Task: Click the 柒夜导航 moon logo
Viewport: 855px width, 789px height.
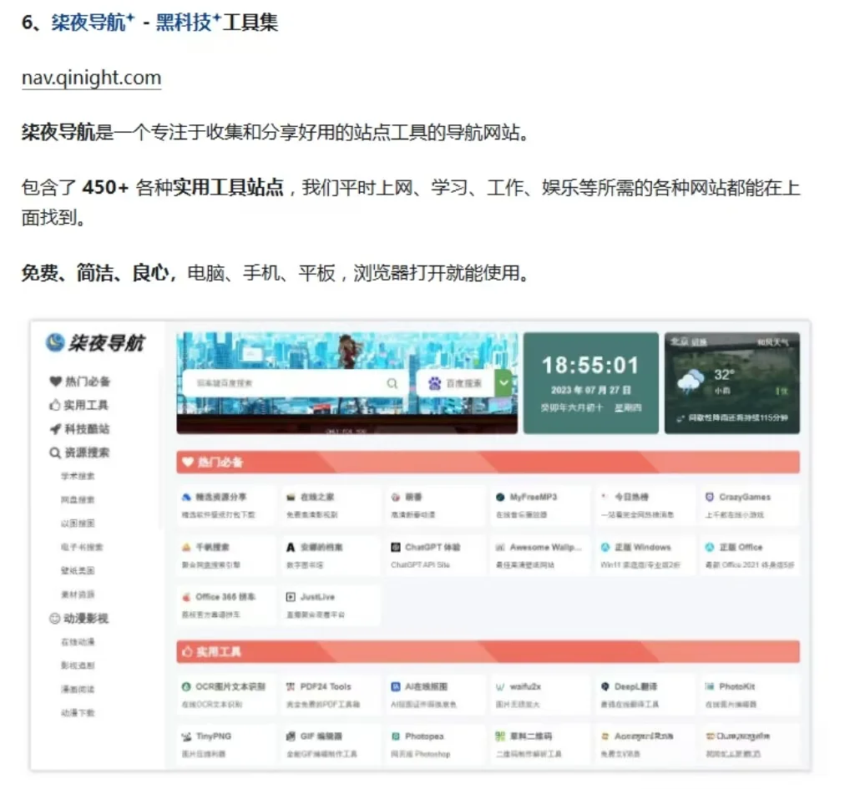Action: coord(56,343)
